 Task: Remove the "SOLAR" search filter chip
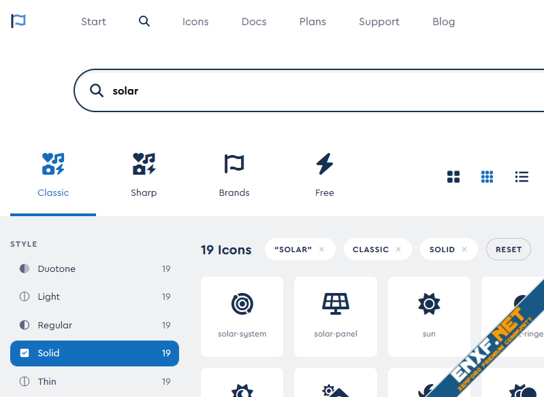click(322, 249)
